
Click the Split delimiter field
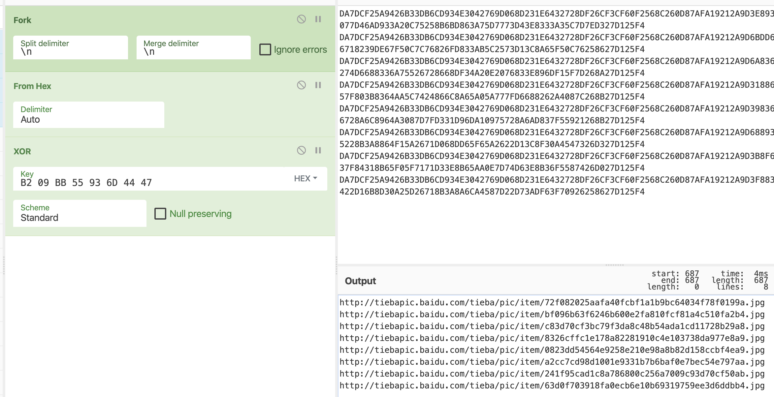click(x=70, y=48)
